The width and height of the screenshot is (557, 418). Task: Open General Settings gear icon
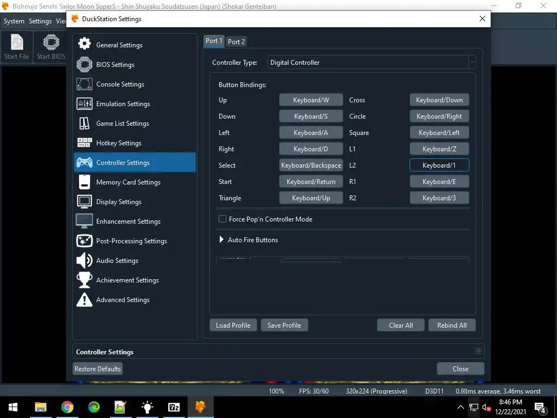click(x=84, y=44)
